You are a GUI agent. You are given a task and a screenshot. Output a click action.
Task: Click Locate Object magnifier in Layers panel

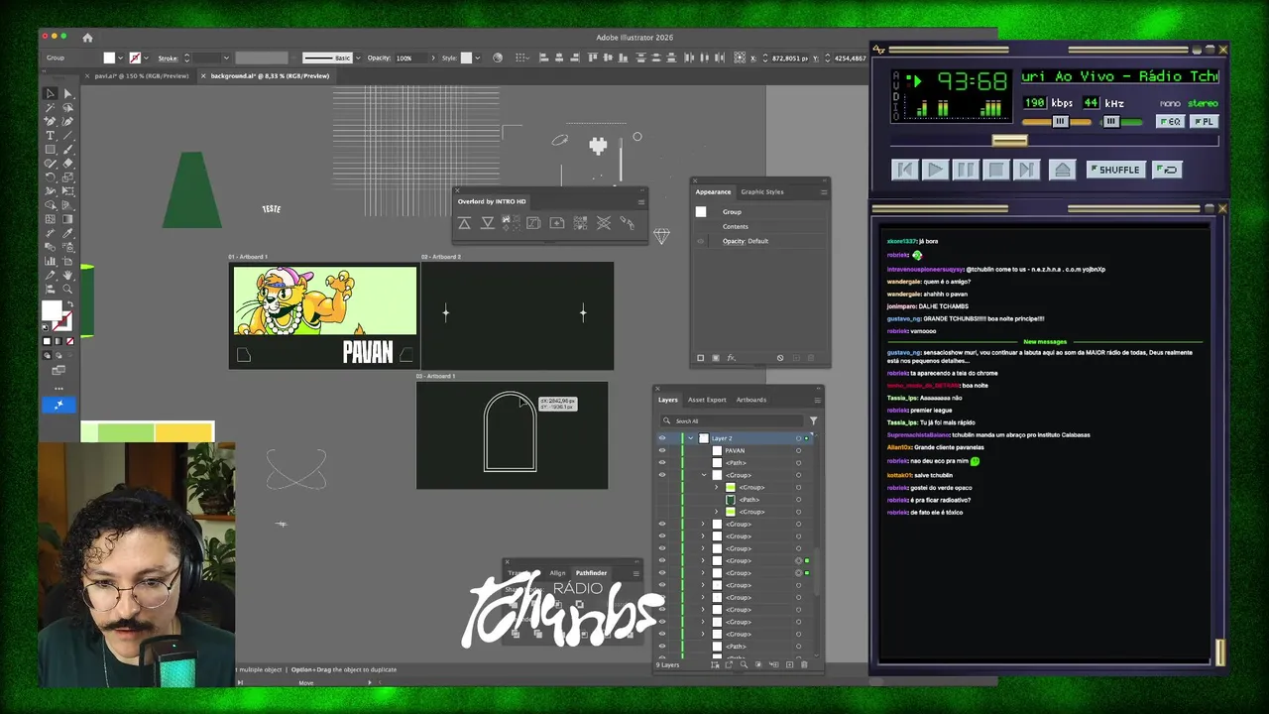744,664
